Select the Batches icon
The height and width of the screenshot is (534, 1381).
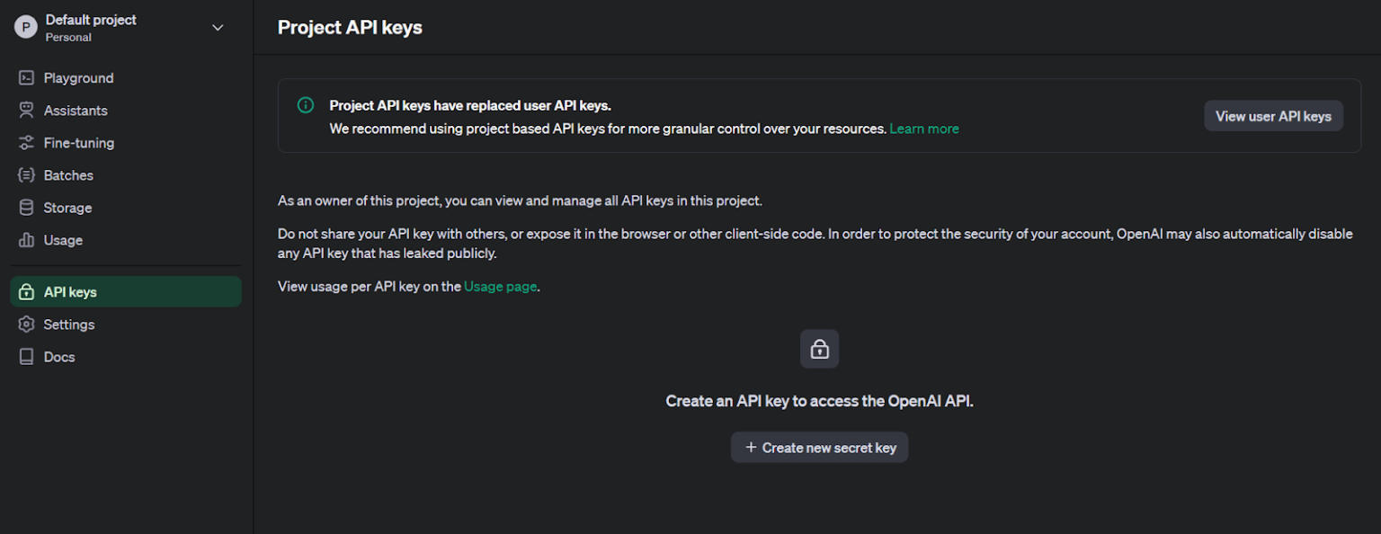coord(27,174)
